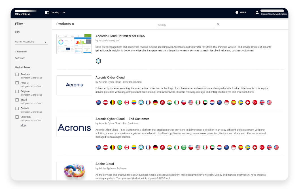Viewport: 299px width, 194px height.
Task: Click the Sweden flag in Acronis End Customer row
Action: [248, 147]
